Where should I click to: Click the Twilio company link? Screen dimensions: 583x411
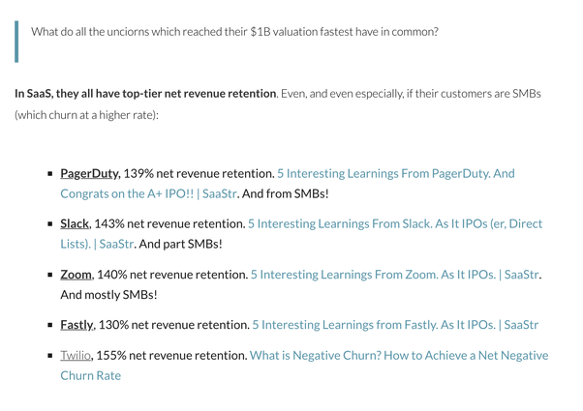76,356
